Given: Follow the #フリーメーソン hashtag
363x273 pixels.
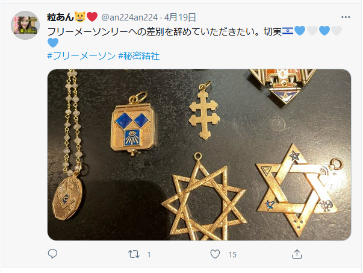Looking at the screenshot, I should pos(81,56).
